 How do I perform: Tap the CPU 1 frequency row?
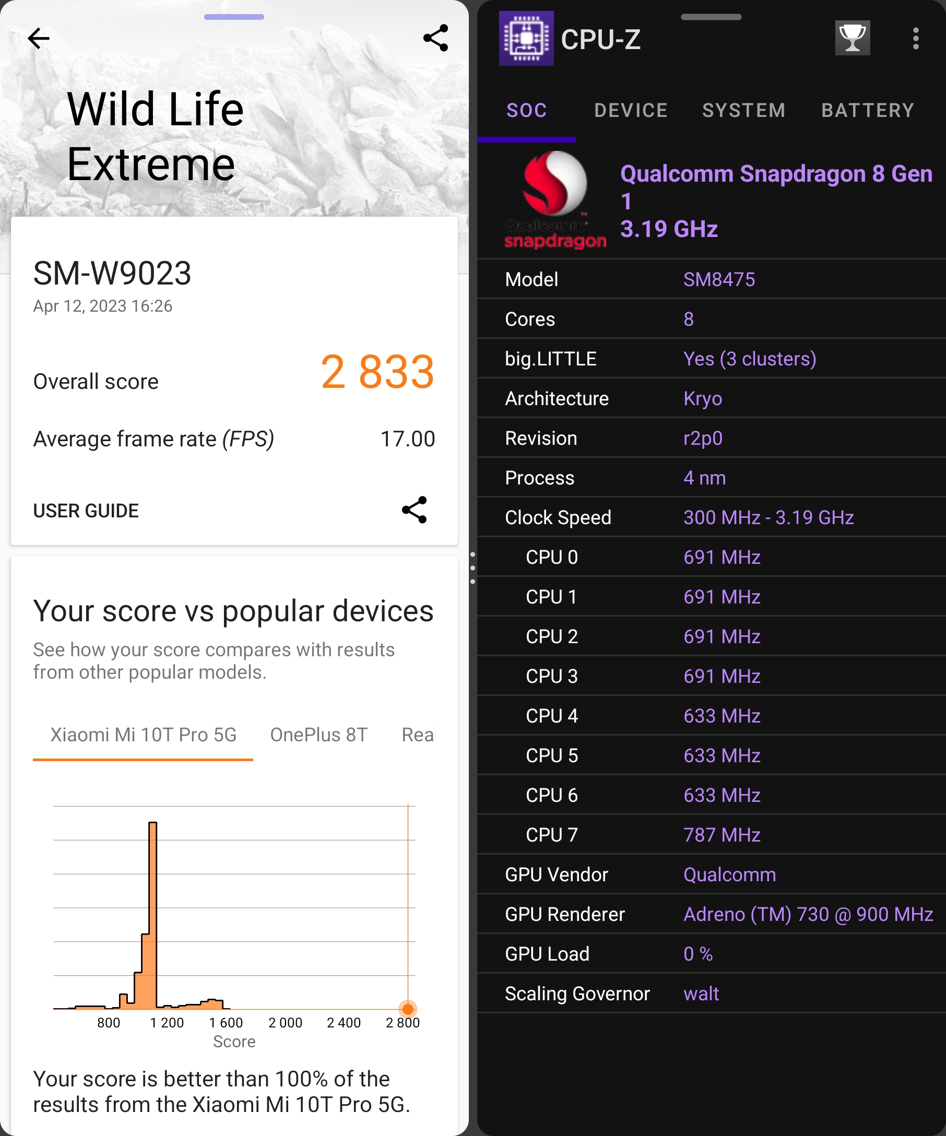(x=711, y=597)
